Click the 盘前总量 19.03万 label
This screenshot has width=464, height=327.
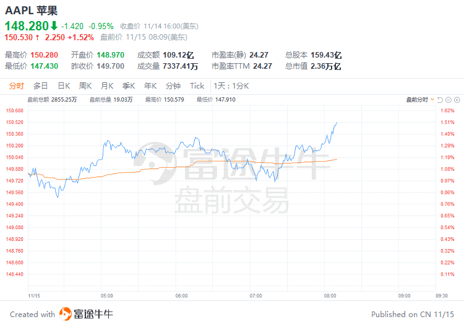click(x=111, y=100)
